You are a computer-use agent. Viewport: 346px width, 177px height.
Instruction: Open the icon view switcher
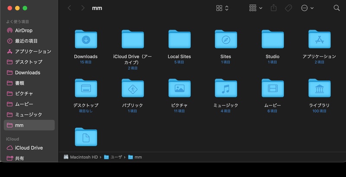tap(222, 8)
